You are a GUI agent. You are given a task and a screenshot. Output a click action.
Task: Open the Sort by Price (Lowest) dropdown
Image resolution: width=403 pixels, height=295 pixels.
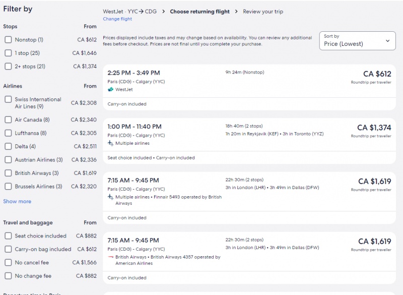click(x=357, y=41)
